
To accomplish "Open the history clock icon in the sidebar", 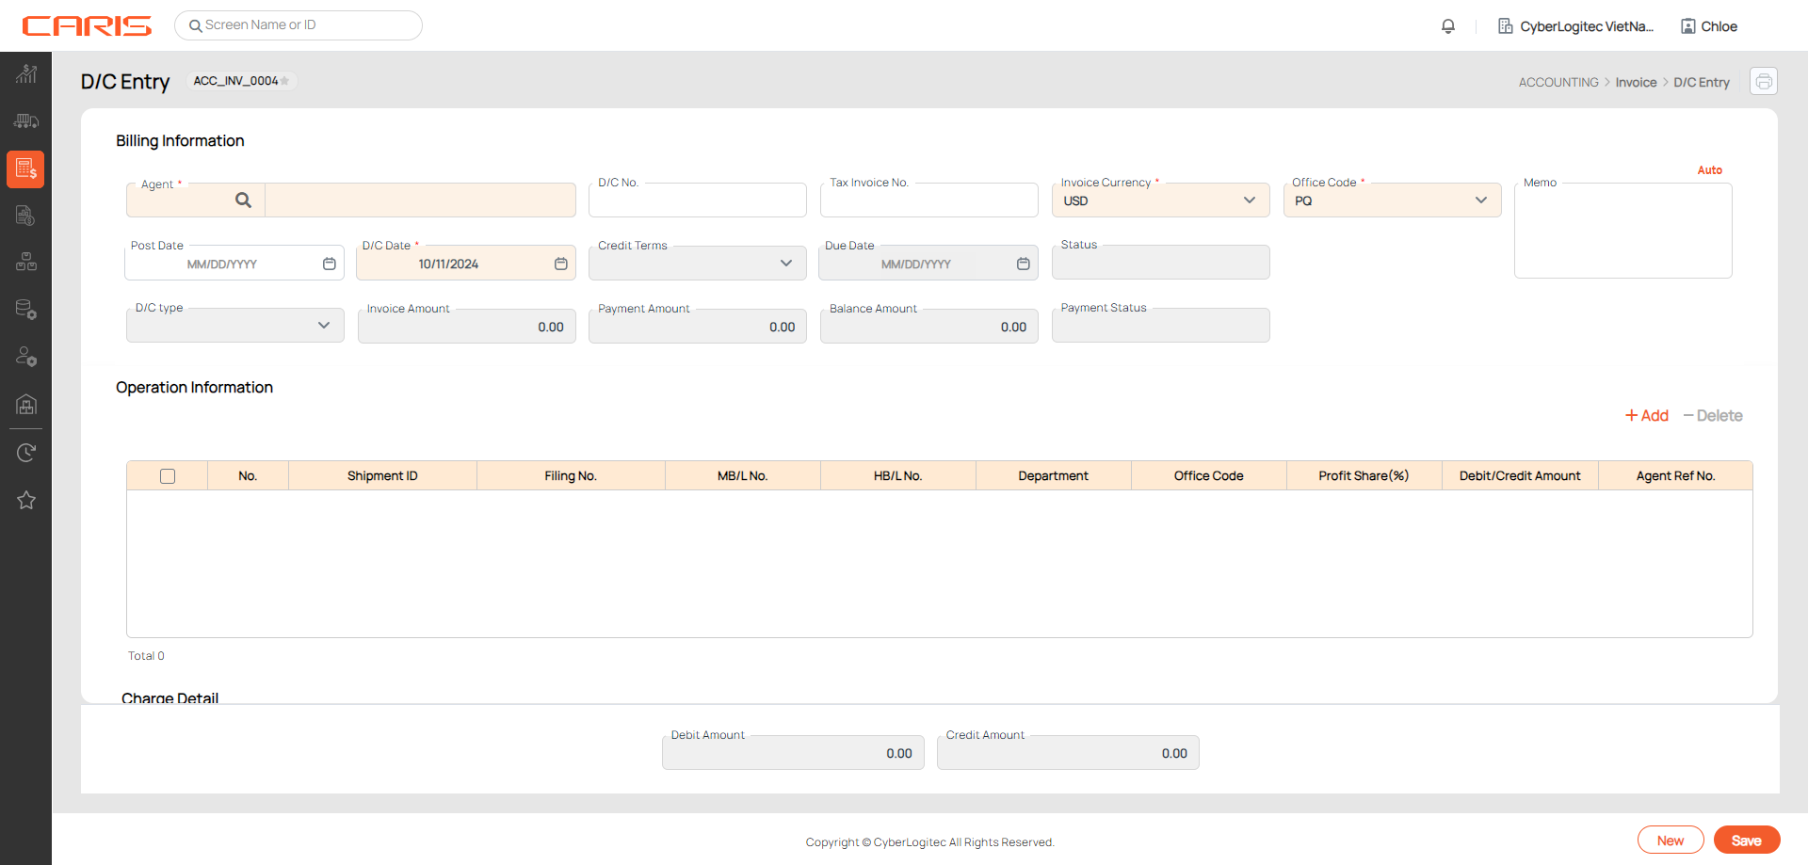I will point(26,453).
